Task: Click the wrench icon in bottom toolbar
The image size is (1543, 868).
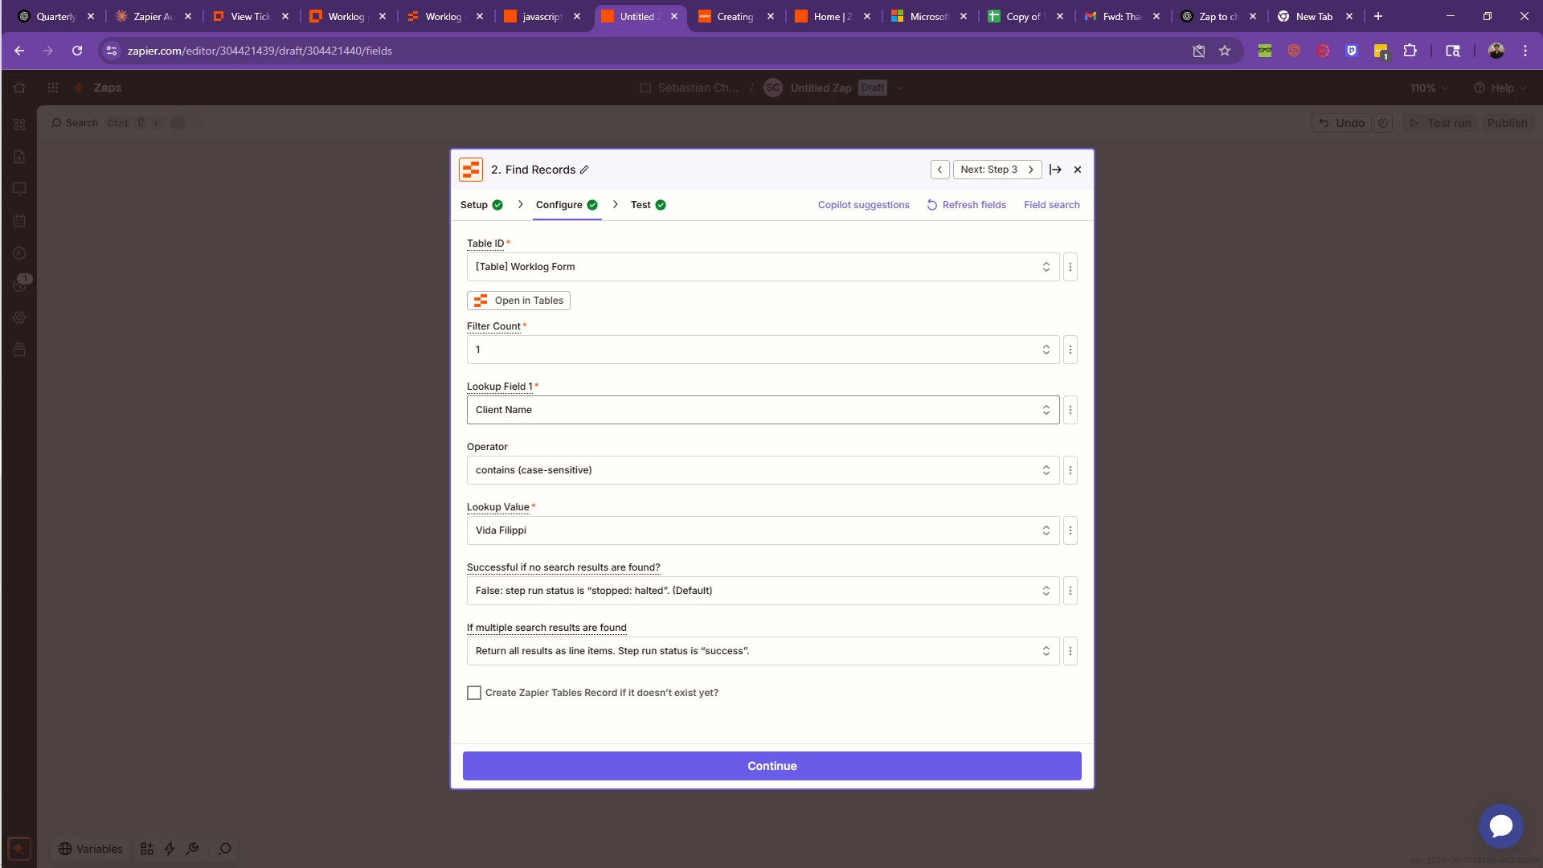Action: click(x=192, y=849)
